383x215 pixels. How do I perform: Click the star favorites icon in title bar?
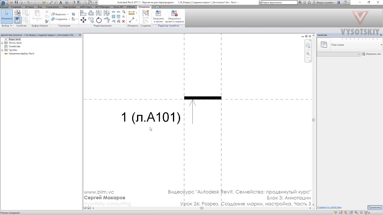[309, 2]
